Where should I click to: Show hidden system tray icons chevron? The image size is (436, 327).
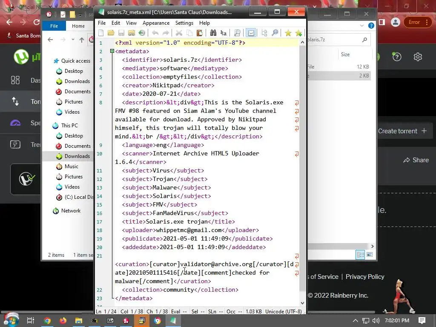(355, 321)
